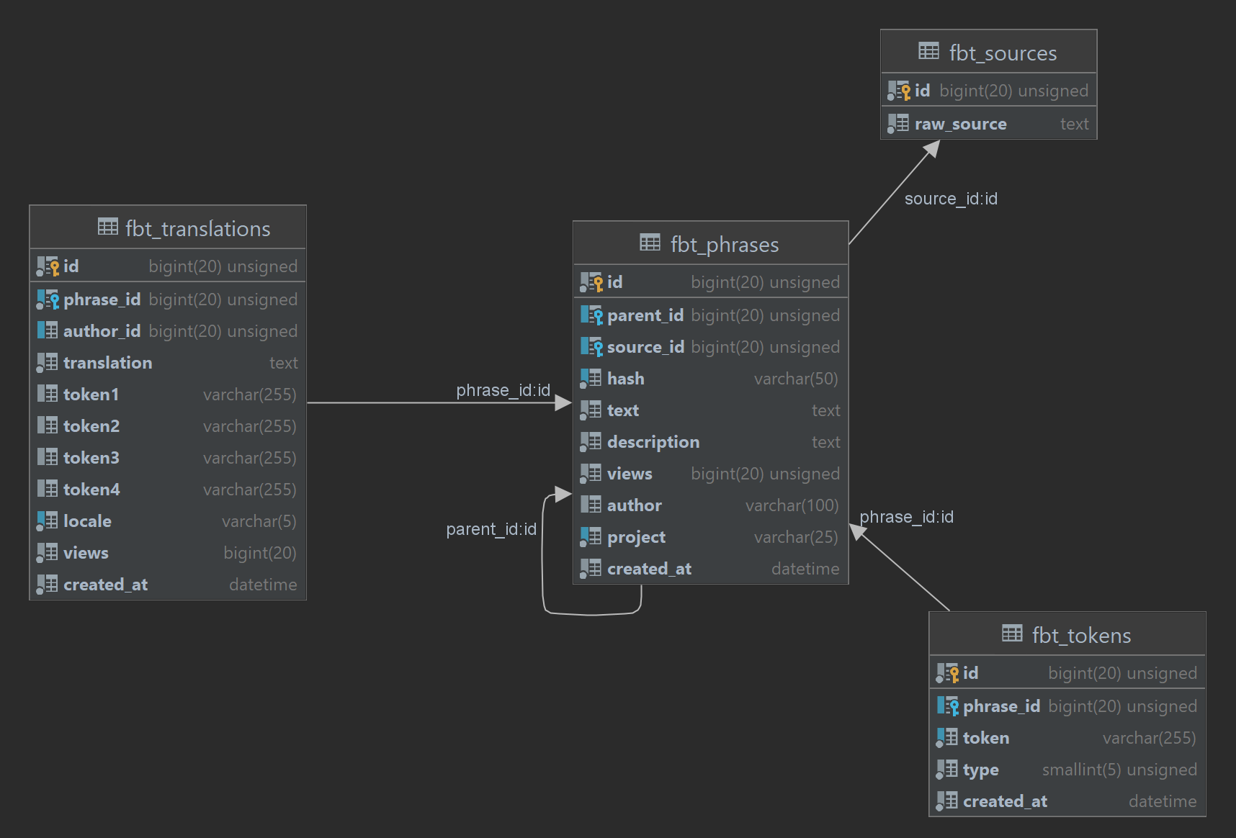The height and width of the screenshot is (838, 1236).
Task: Select the author_id column name
Action: pyautogui.click(x=102, y=331)
